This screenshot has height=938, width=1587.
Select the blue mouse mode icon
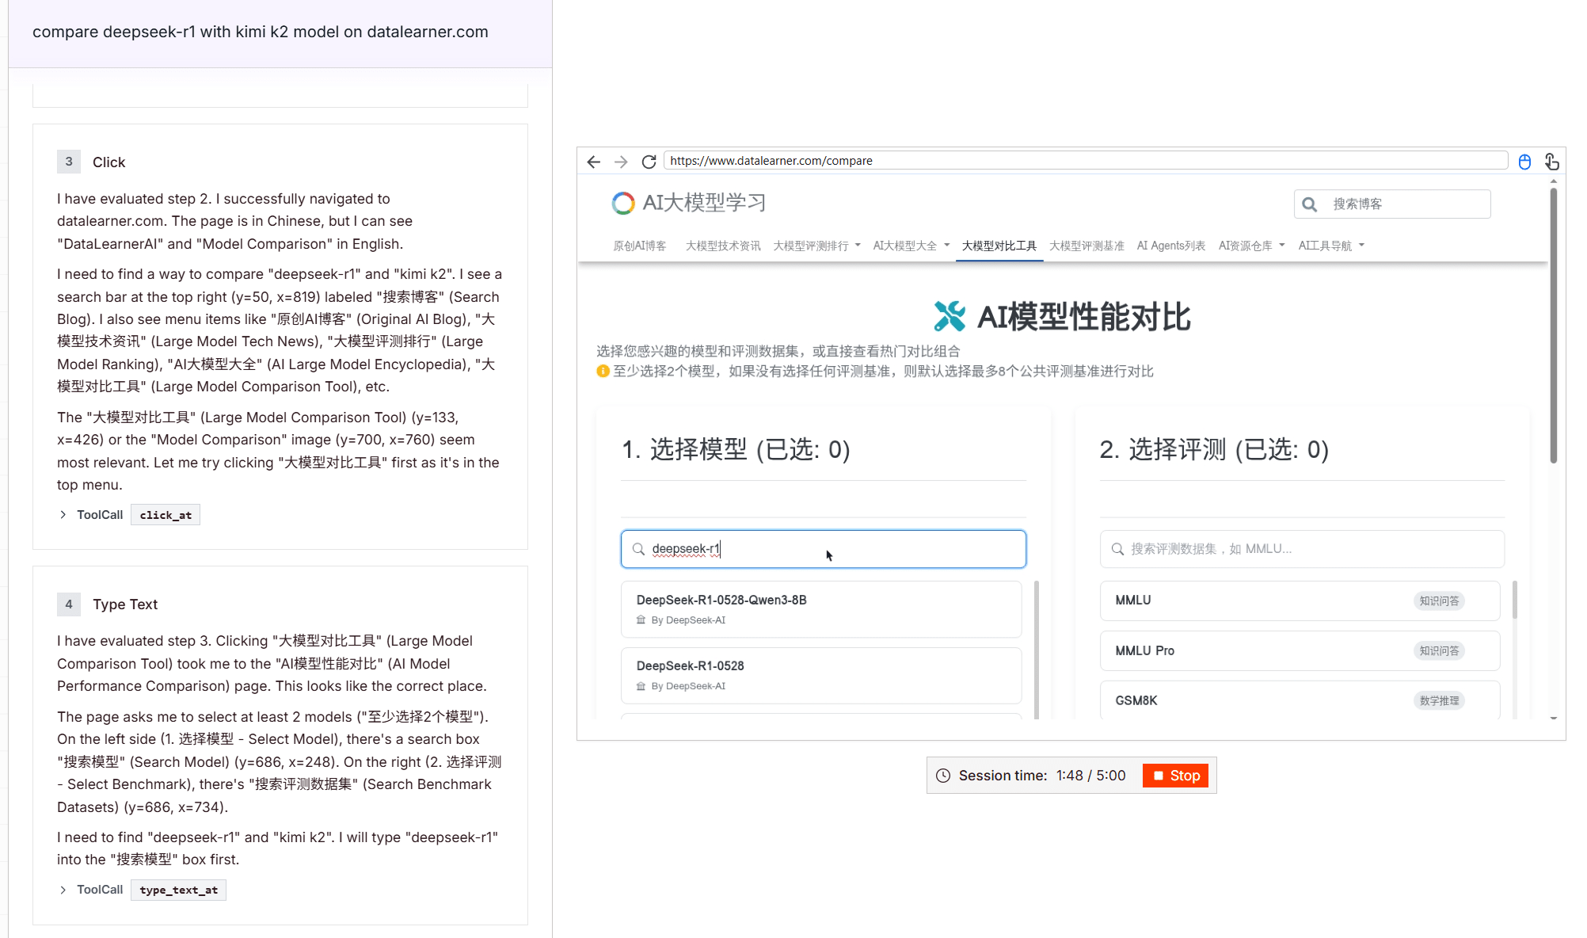(1524, 161)
